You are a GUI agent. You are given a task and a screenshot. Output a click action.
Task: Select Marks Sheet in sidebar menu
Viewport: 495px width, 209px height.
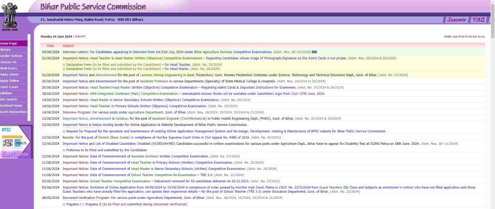click(9, 75)
